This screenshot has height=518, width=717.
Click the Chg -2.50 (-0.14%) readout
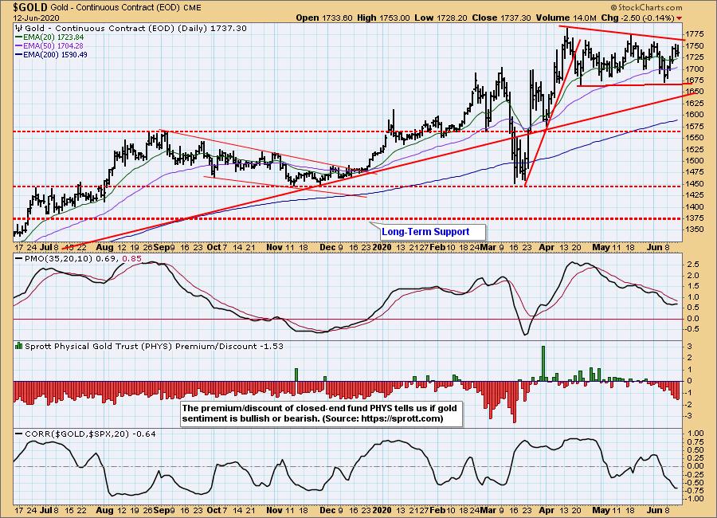[x=637, y=18]
